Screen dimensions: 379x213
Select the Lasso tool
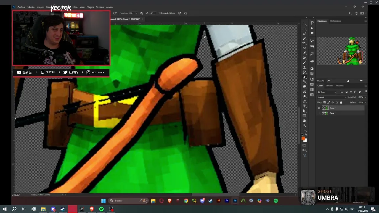[304, 33]
